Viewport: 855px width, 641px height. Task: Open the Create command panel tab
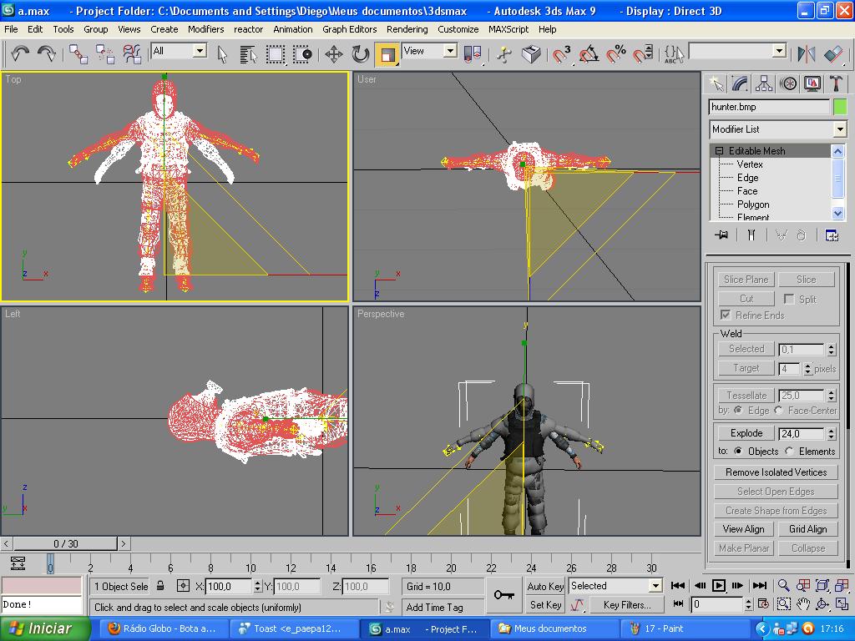click(716, 83)
